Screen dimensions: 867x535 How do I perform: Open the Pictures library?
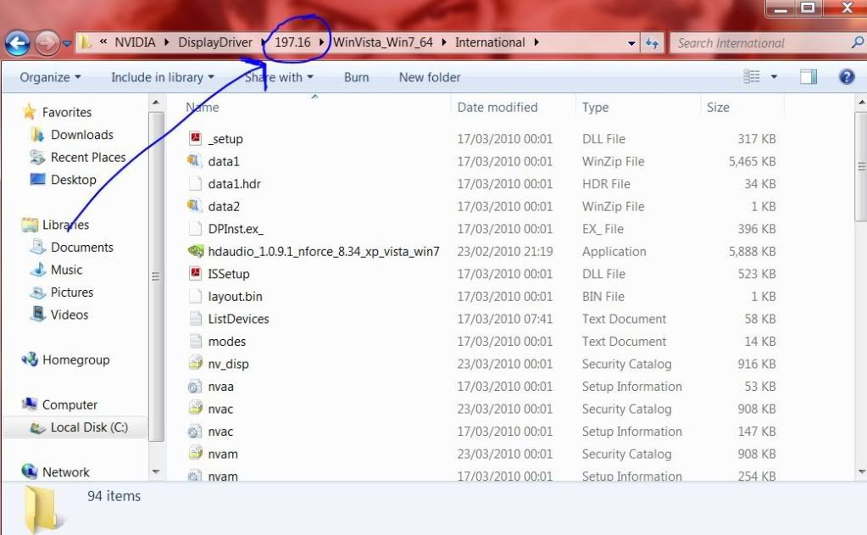click(x=72, y=293)
